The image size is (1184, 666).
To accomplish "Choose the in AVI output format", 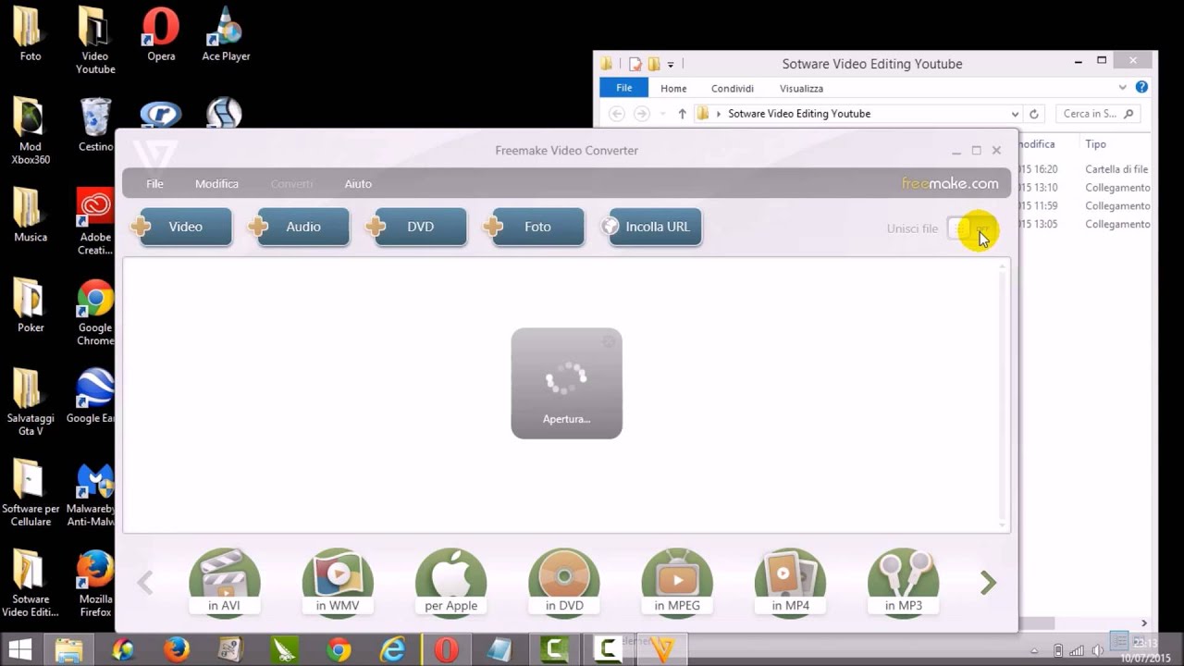I will coord(224,581).
